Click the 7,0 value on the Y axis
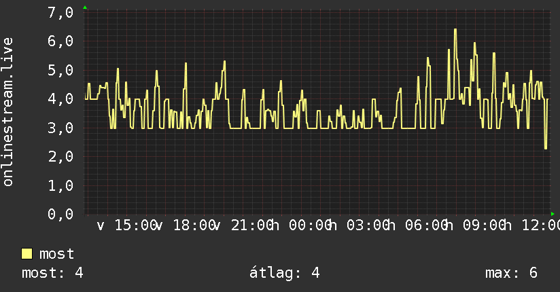This screenshot has height=292, width=560. pos(60,12)
